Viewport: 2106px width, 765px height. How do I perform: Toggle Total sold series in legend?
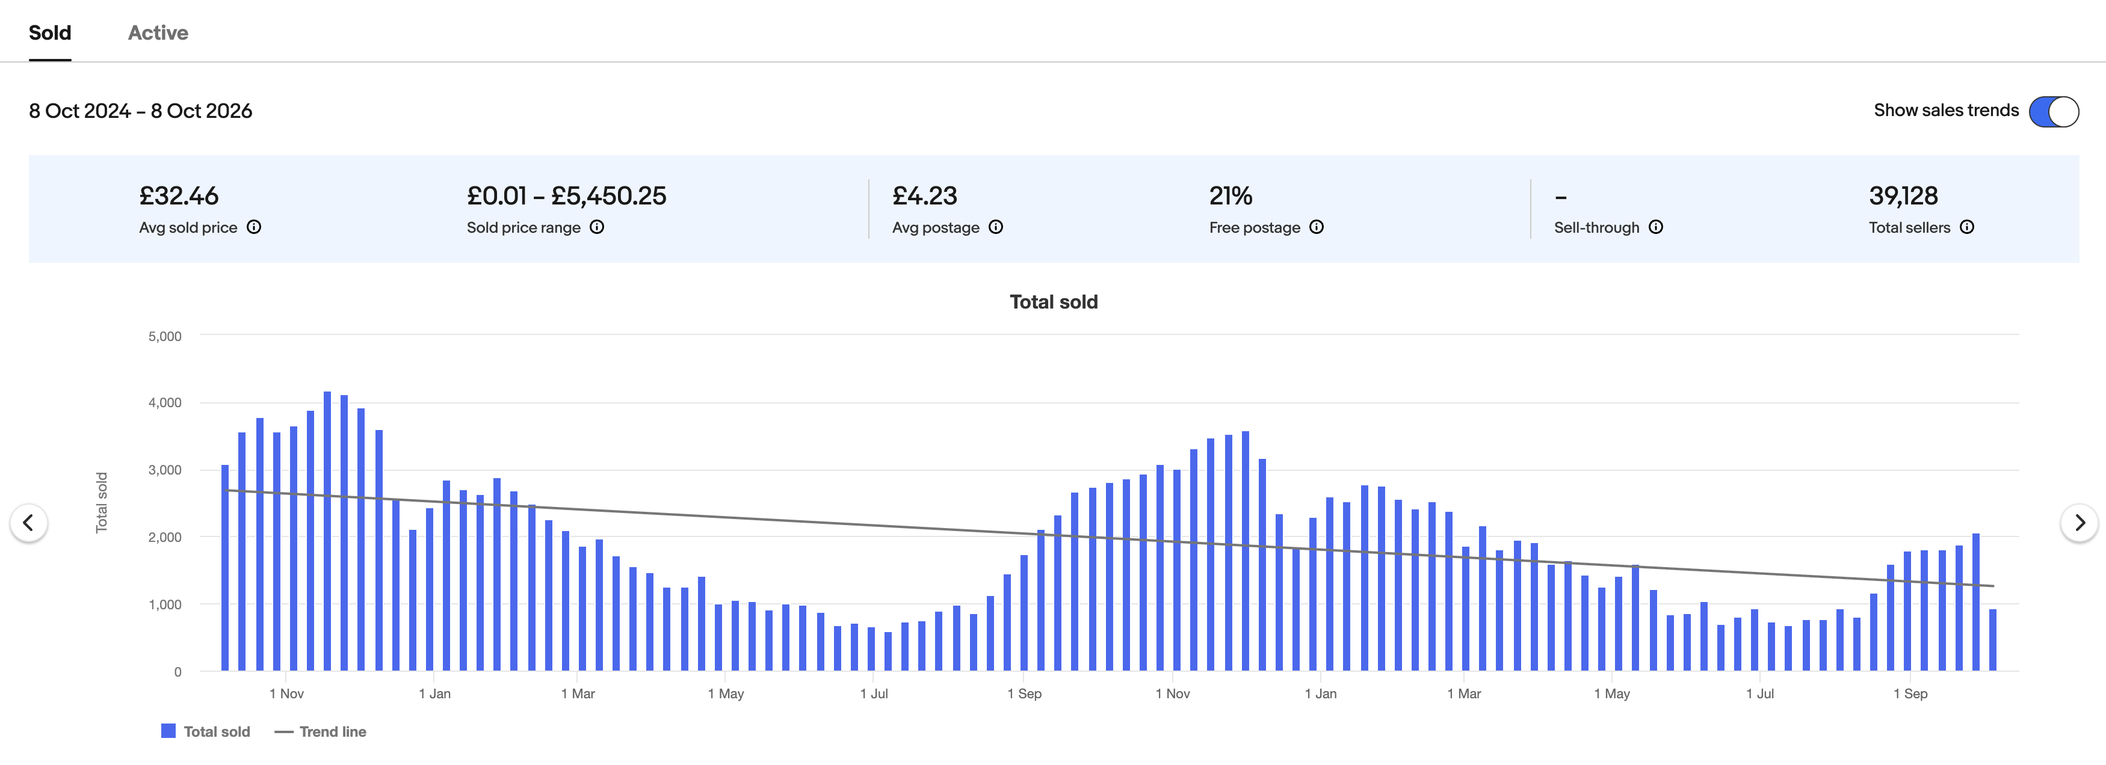click(x=206, y=731)
